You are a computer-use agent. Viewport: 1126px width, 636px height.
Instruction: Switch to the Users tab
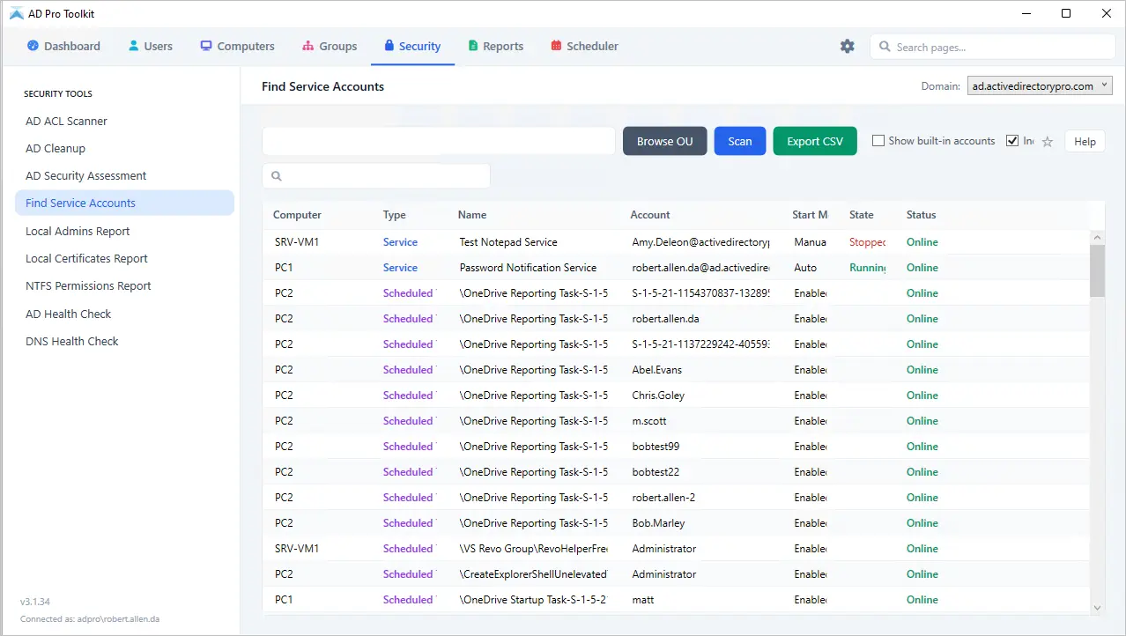click(150, 46)
